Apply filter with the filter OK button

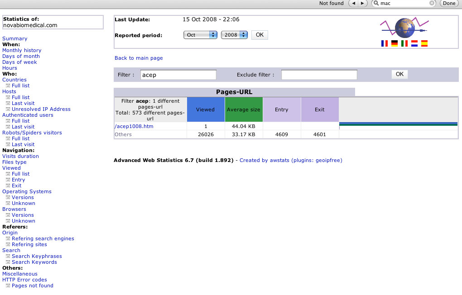(x=399, y=74)
